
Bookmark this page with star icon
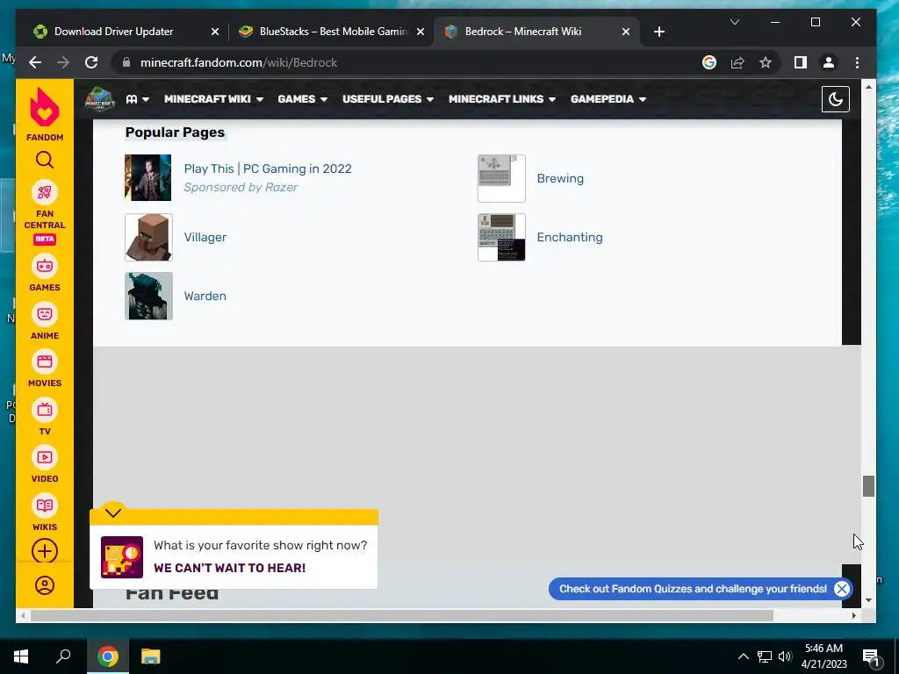(766, 62)
